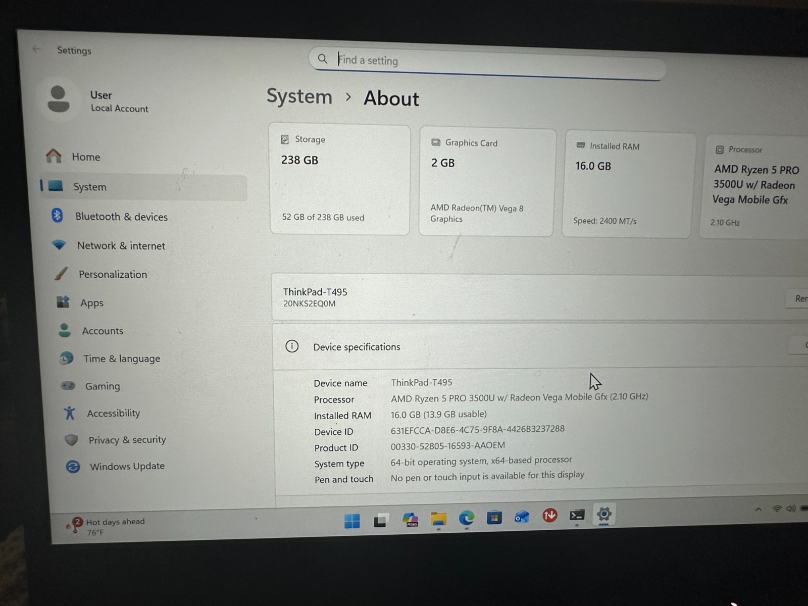Click the 52 GB of 238 GB used text
The width and height of the screenshot is (808, 606).
point(323,217)
